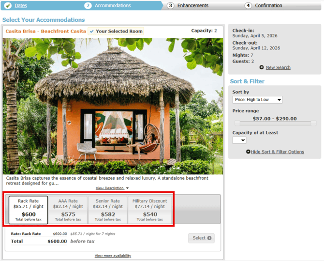Image resolution: width=324 pixels, height=261 pixels.
Task: Click the blue checkmark beside Your Selected Room
Action: tap(92, 31)
